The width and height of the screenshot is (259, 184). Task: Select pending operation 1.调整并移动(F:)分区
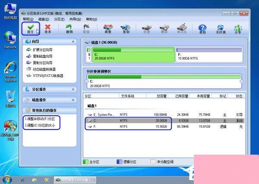coord(40,119)
